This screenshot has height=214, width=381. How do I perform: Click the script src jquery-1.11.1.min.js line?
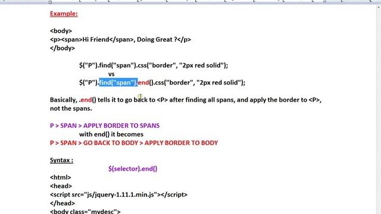(x=118, y=194)
